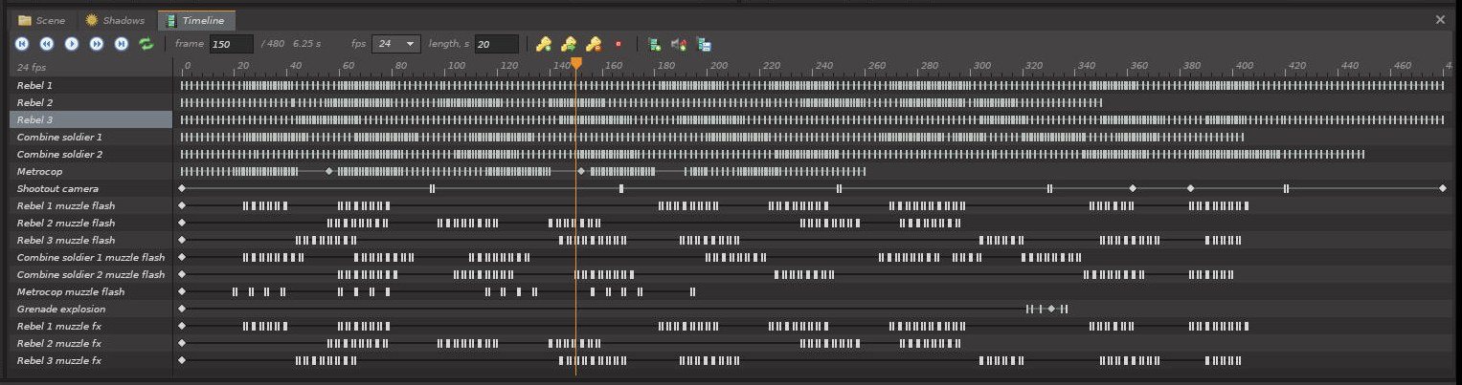Select the Rebel 1 track

click(x=91, y=86)
